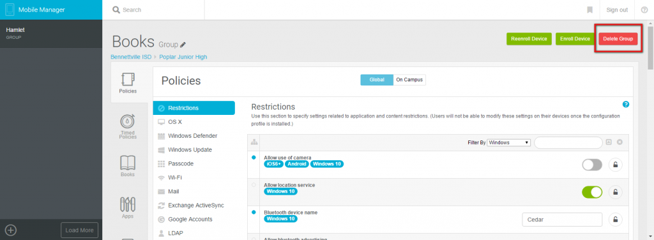Click Windows 10 tag under Allow location service

pyautogui.click(x=280, y=191)
